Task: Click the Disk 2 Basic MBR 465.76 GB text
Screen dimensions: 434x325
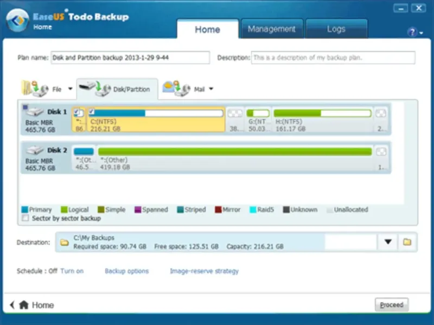Action: pyautogui.click(x=40, y=165)
